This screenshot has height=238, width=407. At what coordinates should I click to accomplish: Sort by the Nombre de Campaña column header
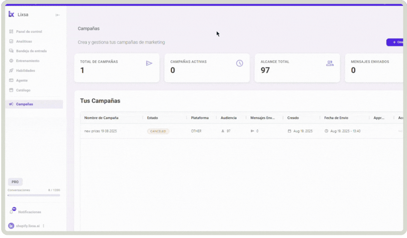101,118
